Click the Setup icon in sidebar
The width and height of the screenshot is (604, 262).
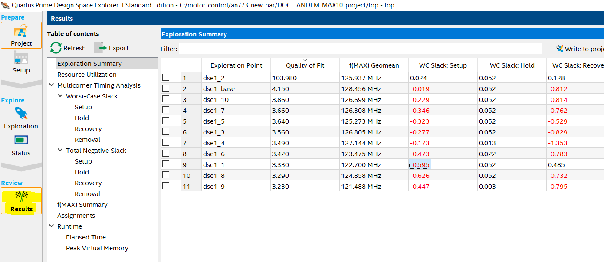[21, 58]
